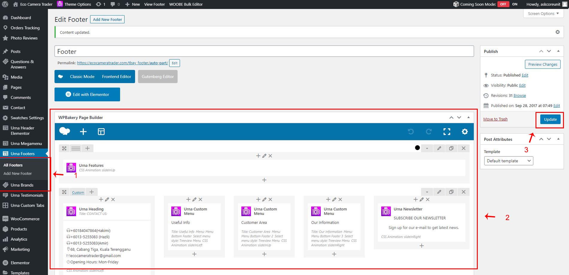569x275 pixels.
Task: Open the WPBakery templates icon
Action: coord(101,132)
